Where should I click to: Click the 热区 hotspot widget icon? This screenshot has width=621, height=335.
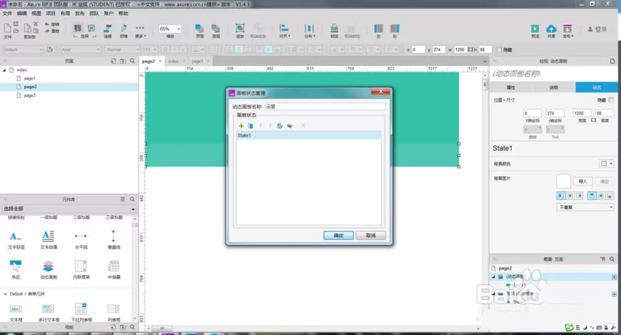click(x=16, y=266)
